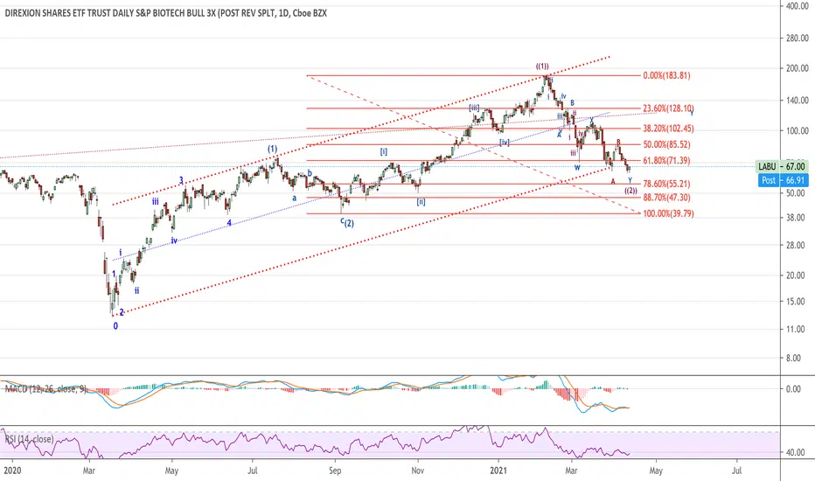Select the blue 3 wave label
The image size is (815, 481).
(x=181, y=180)
